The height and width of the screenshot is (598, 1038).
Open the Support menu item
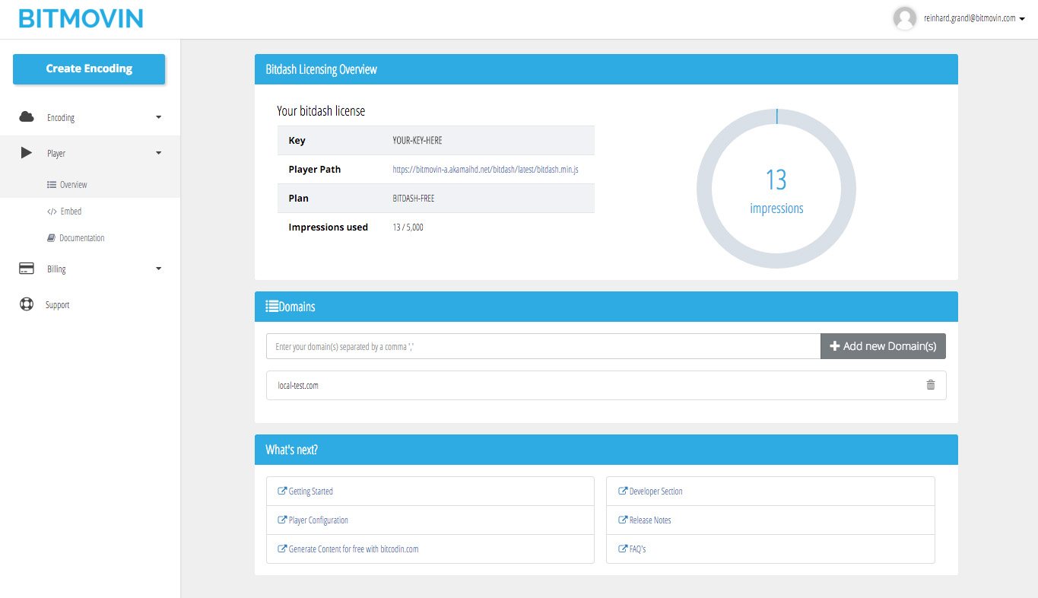tap(57, 305)
